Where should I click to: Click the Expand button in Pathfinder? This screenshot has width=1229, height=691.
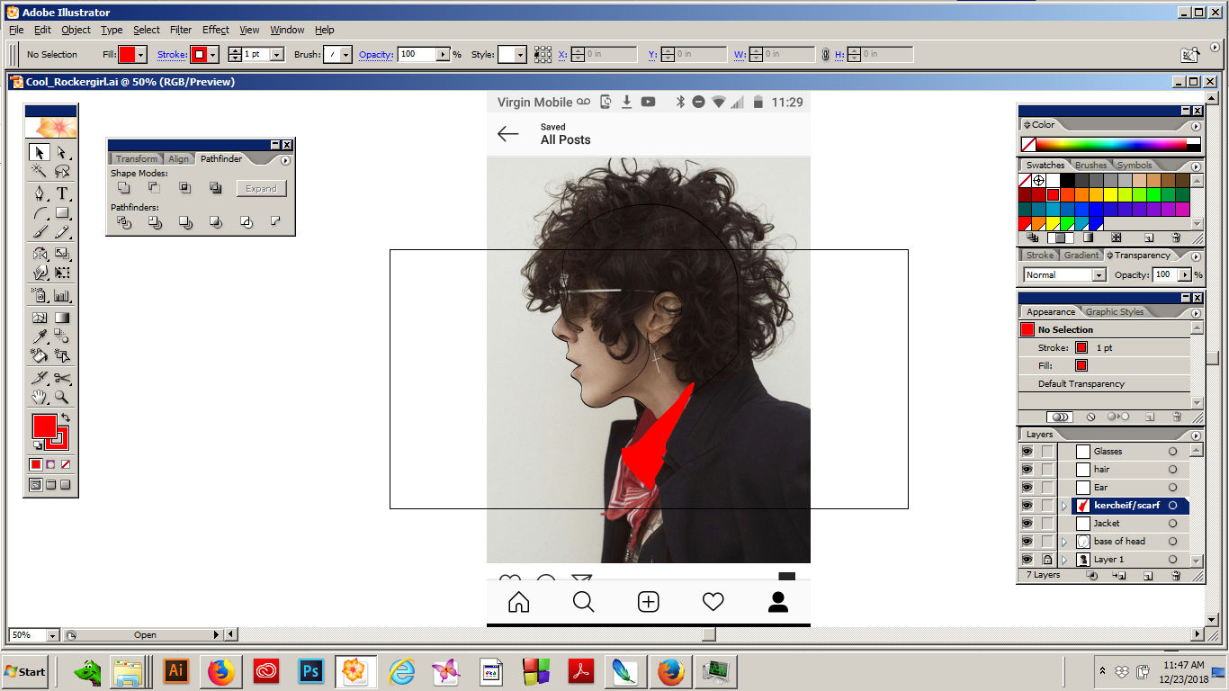click(261, 189)
